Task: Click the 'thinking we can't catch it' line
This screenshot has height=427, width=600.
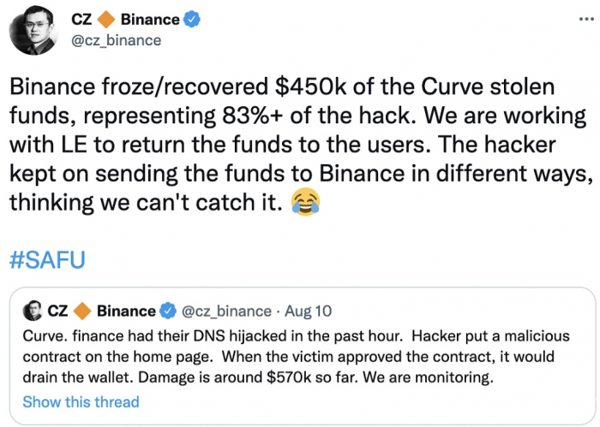Action: (x=146, y=203)
